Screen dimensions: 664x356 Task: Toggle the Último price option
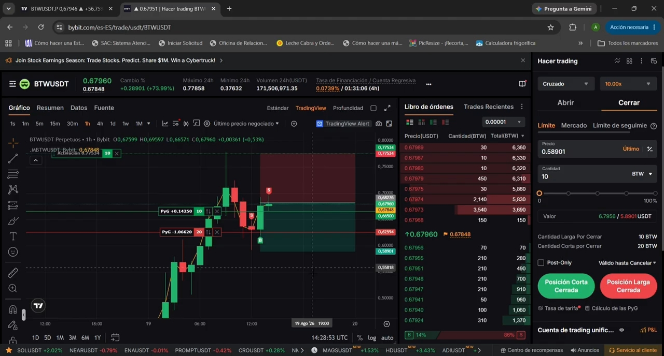click(631, 149)
